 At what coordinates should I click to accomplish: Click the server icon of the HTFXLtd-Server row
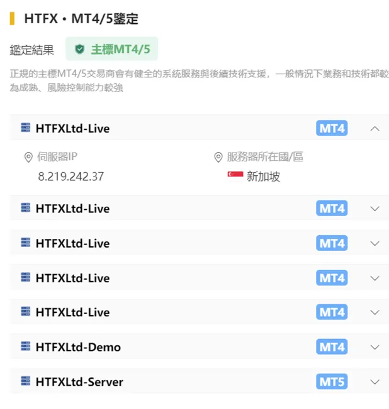tap(26, 381)
